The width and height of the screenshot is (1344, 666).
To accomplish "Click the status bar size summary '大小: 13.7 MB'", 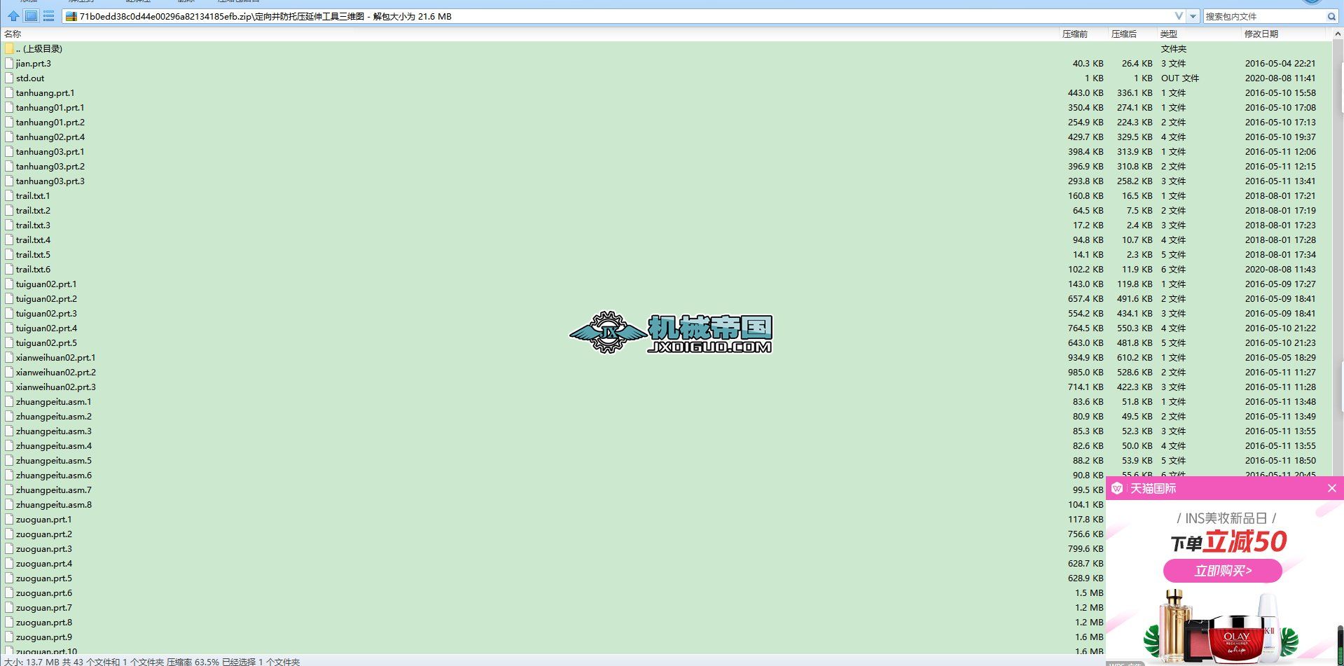I will [32, 661].
